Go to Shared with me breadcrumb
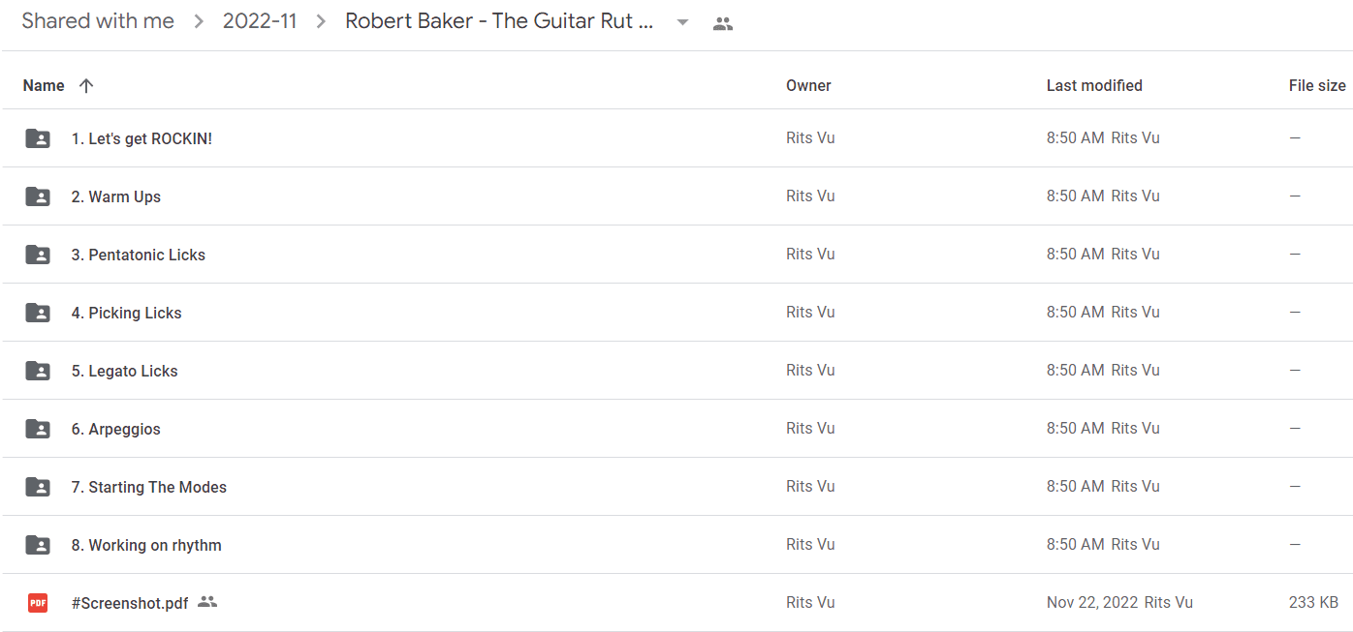The height and width of the screenshot is (632, 1353). click(98, 21)
